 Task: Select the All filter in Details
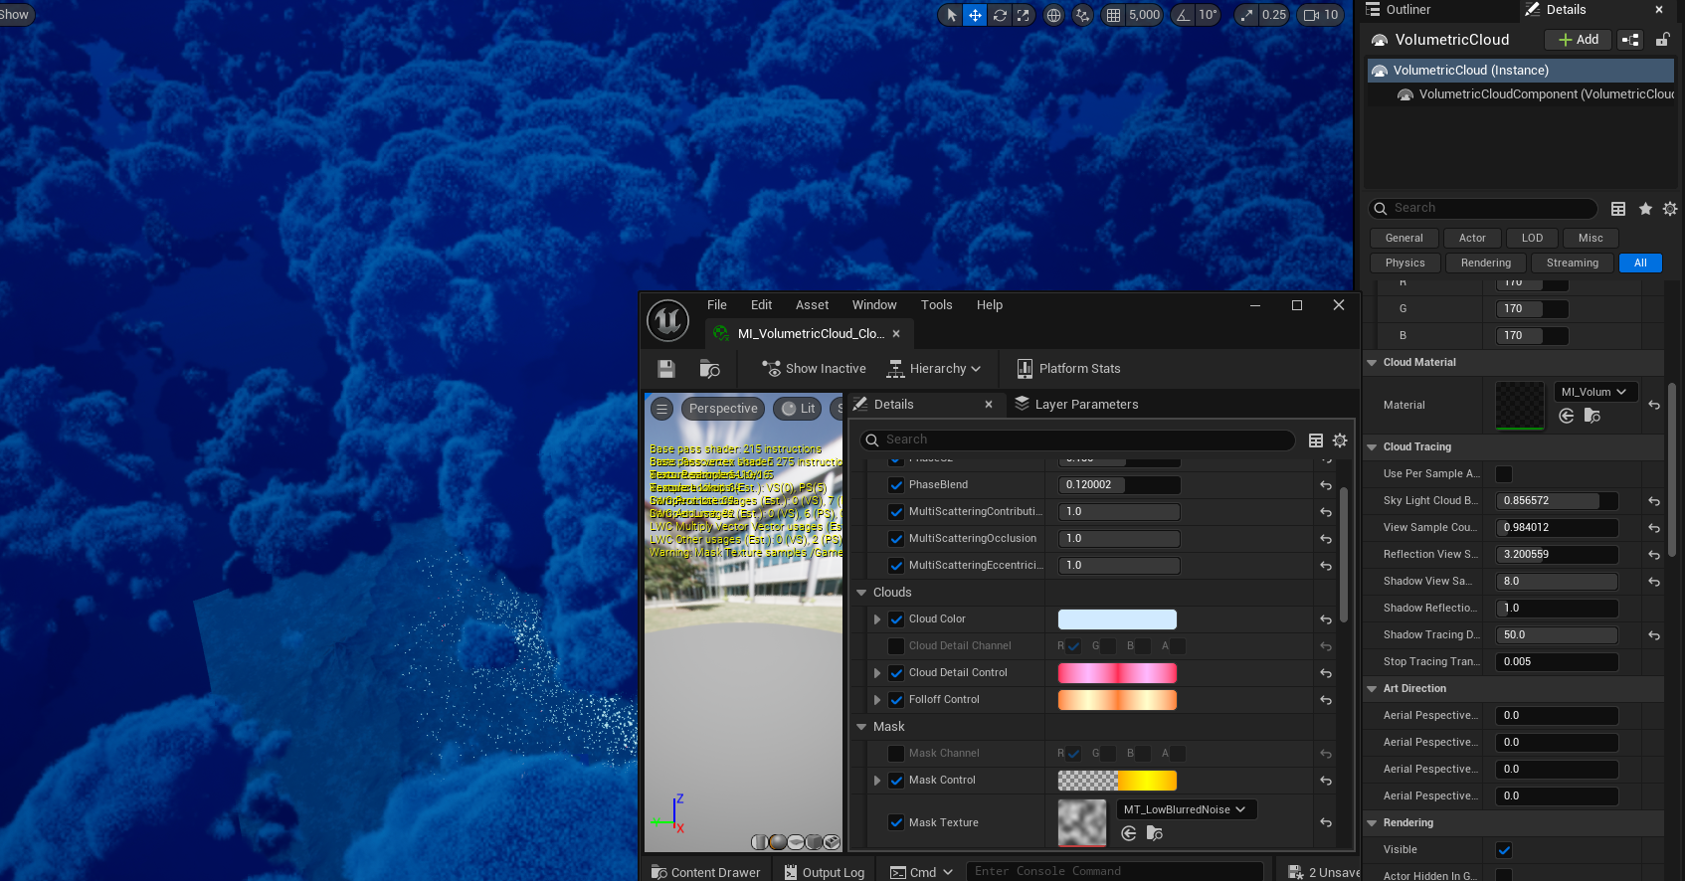[1640, 263]
